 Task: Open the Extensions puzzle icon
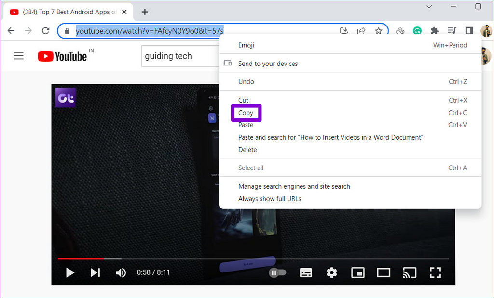(434, 31)
